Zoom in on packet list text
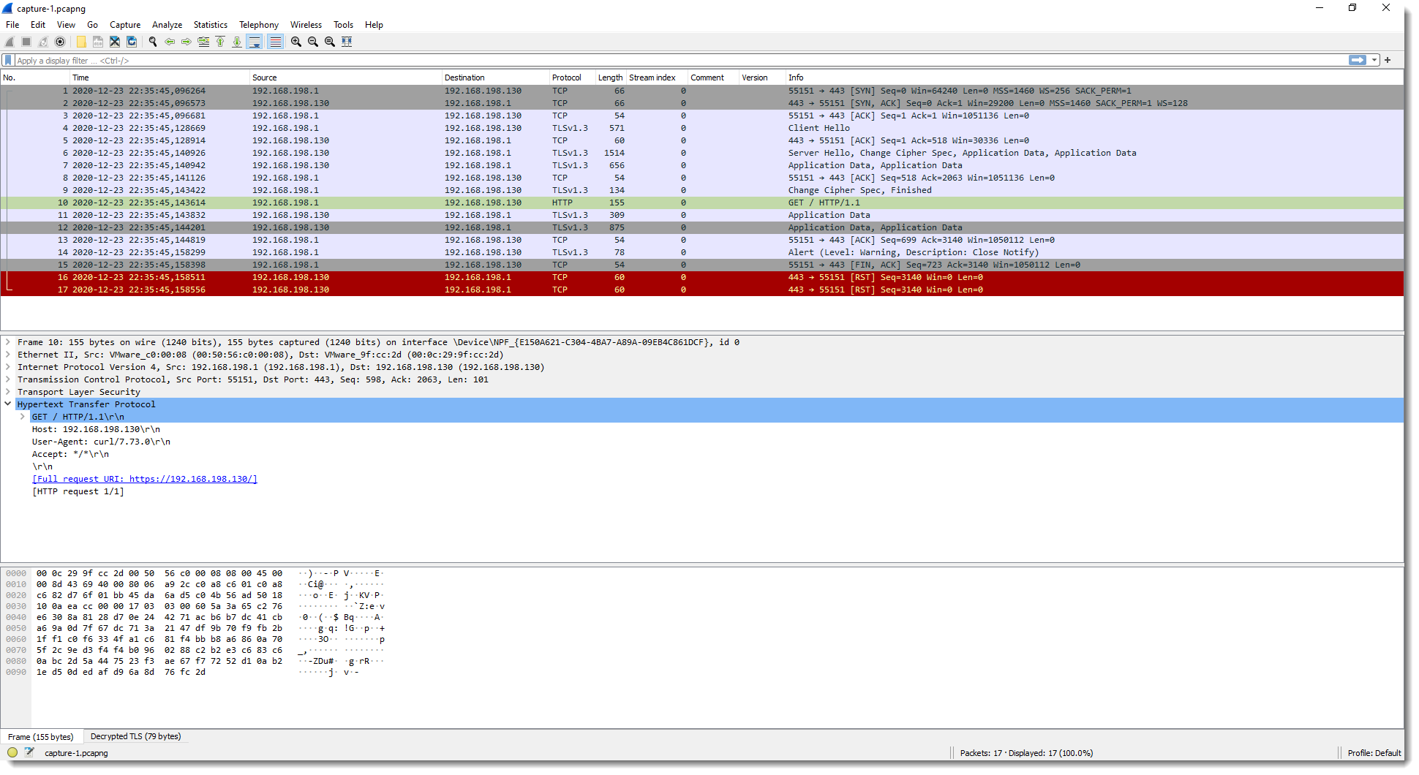 click(x=296, y=42)
